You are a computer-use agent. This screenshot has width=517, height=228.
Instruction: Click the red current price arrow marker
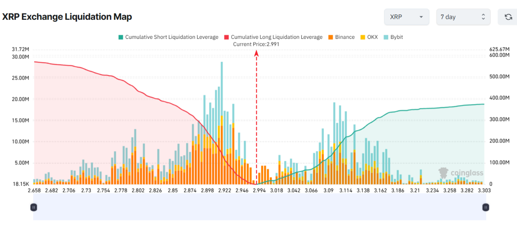256,53
